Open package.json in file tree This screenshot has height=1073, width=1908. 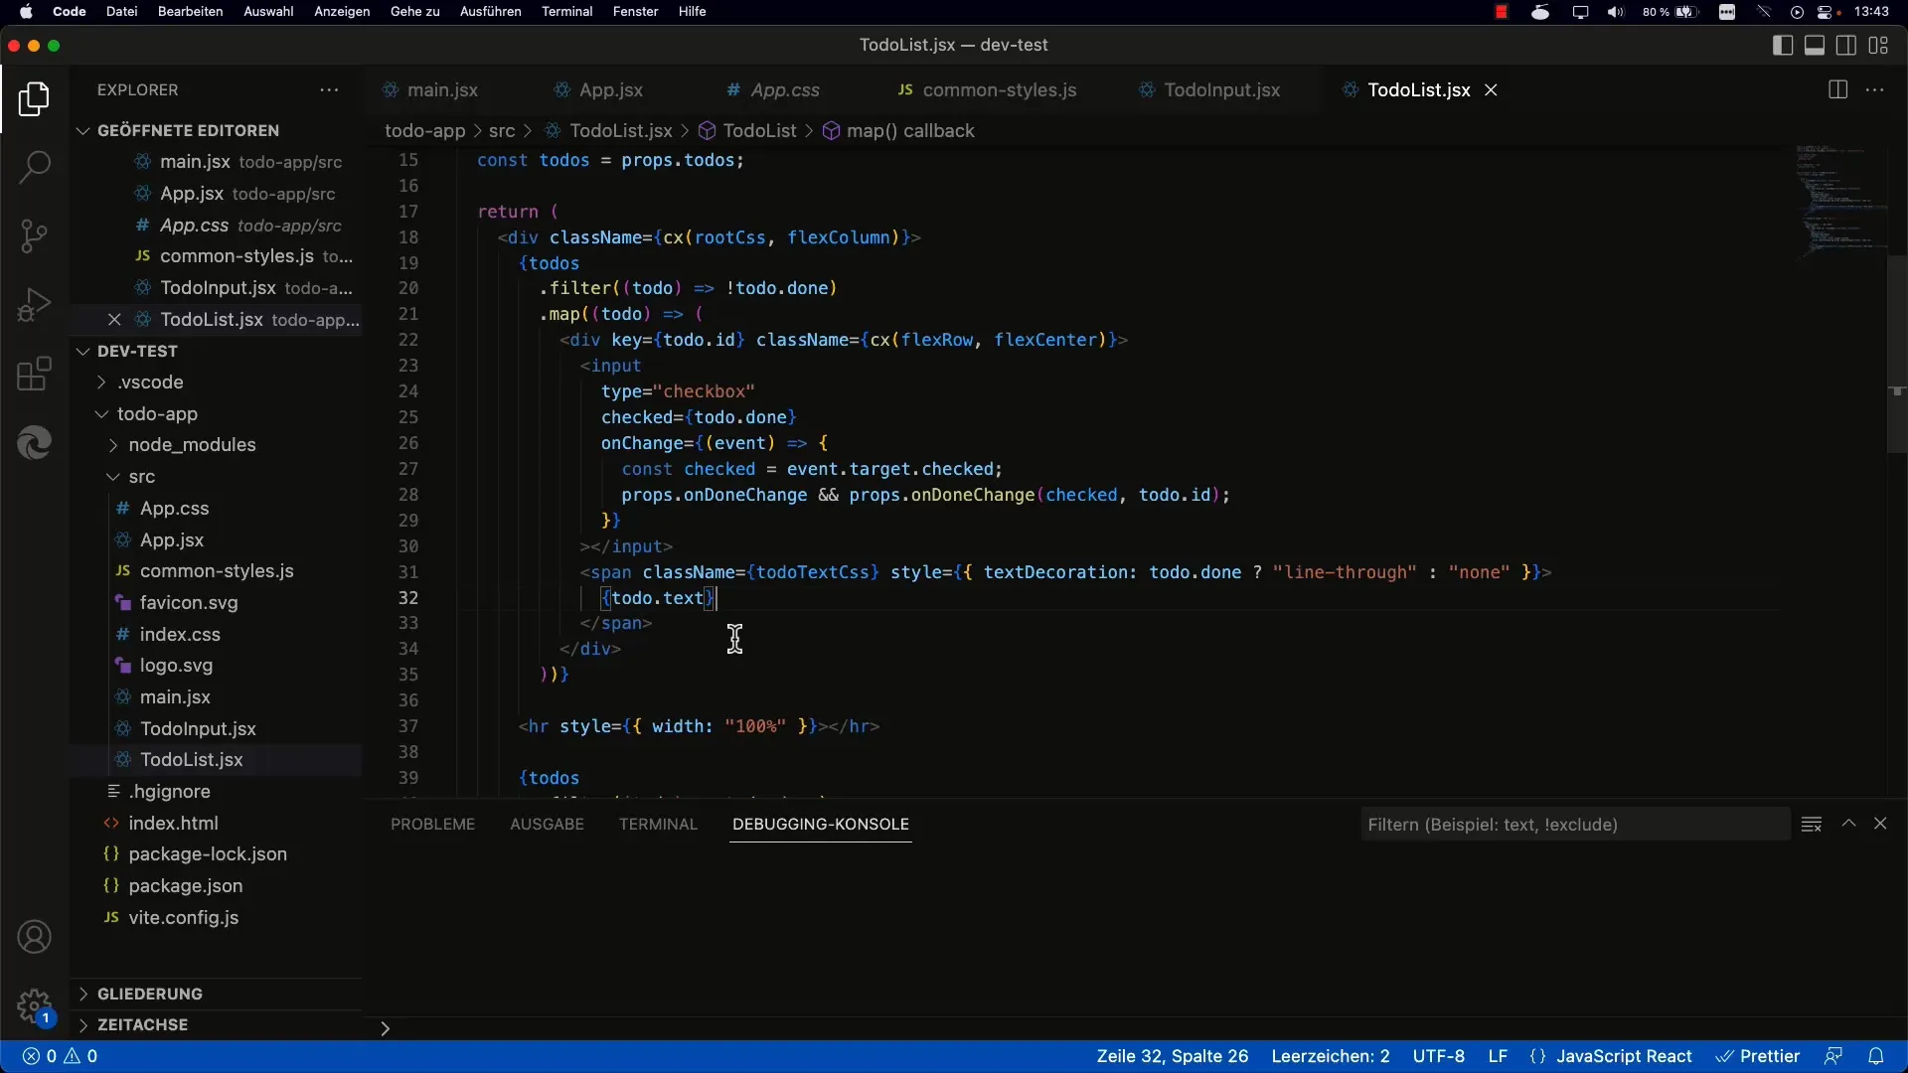click(x=185, y=886)
